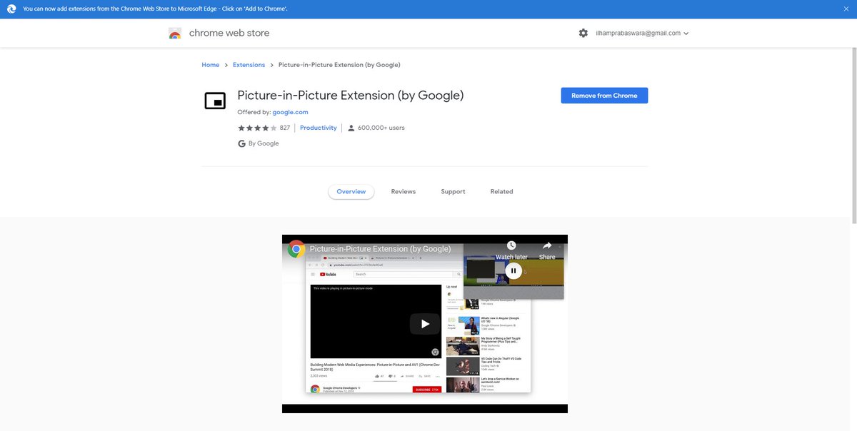Image resolution: width=857 pixels, height=431 pixels.
Task: Click the 600,000+ users text
Action: [x=381, y=128]
